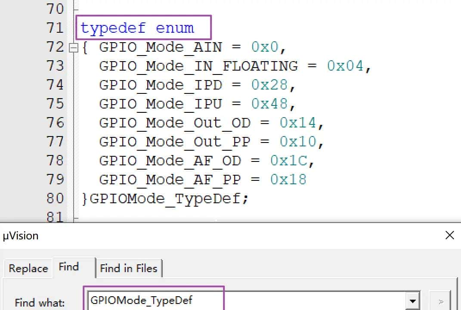Image resolution: width=461 pixels, height=310 pixels.
Task: Click line number 76 in the gutter
Action: [x=55, y=123]
